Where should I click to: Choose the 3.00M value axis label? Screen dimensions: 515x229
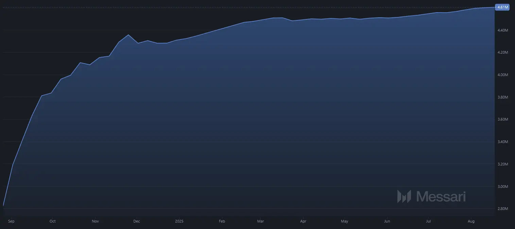coord(502,187)
